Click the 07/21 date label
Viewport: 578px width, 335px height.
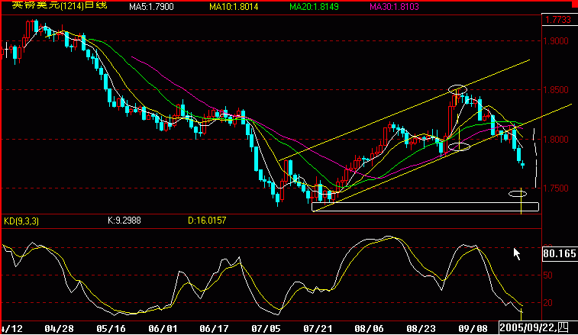point(318,328)
